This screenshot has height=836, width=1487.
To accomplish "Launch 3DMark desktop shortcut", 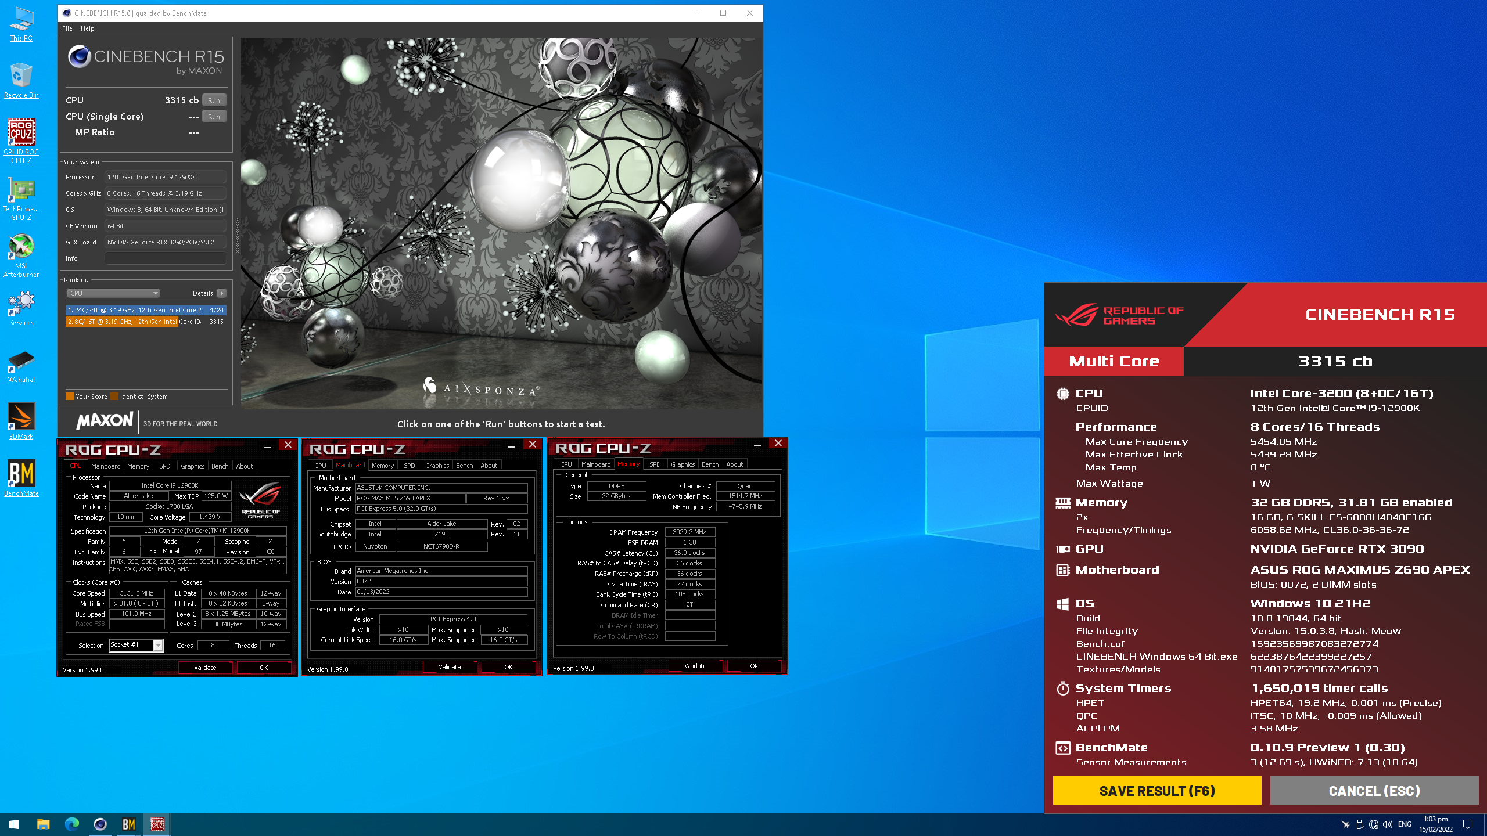I will (x=21, y=422).
